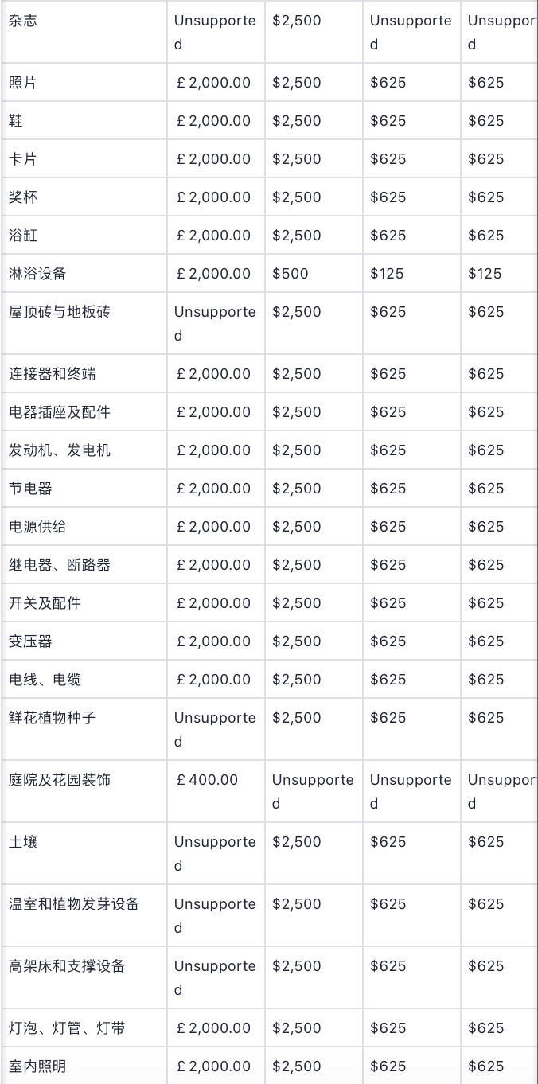538x1084 pixels.
Task: Select the 照片 row label
Action: click(23, 83)
